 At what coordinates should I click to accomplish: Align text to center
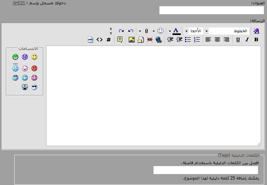point(217,39)
